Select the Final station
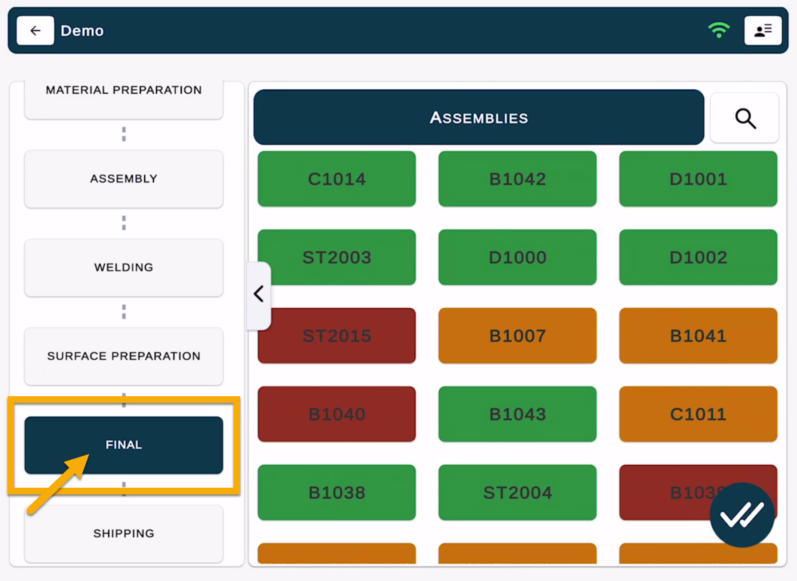The height and width of the screenshot is (581, 797). point(123,445)
